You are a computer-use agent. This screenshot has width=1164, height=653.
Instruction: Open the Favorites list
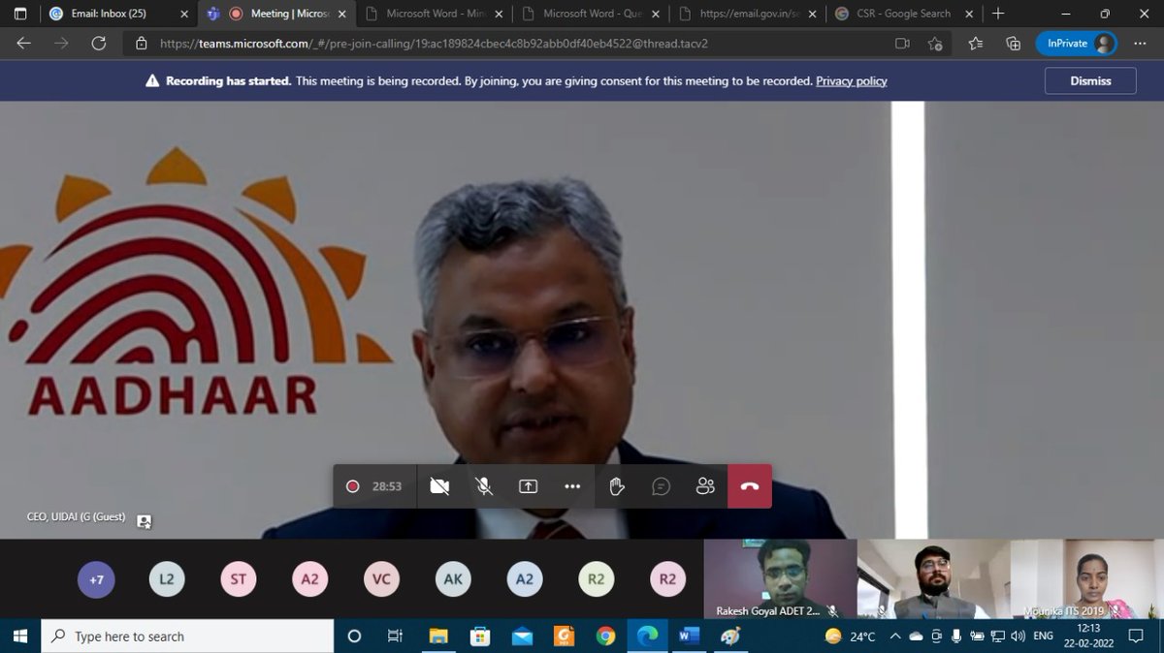coord(975,44)
